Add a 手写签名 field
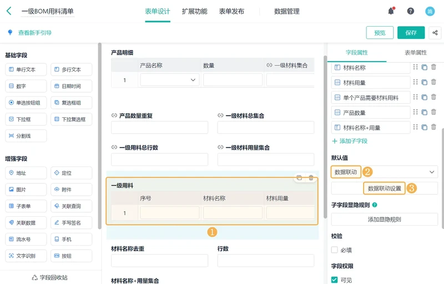Viewport: 444px width, 284px height. coord(72,223)
